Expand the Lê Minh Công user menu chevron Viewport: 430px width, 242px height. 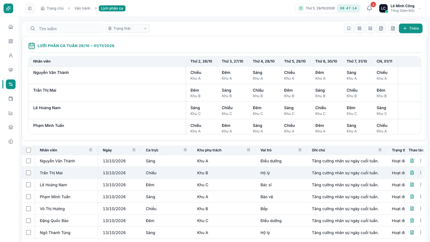point(420,8)
